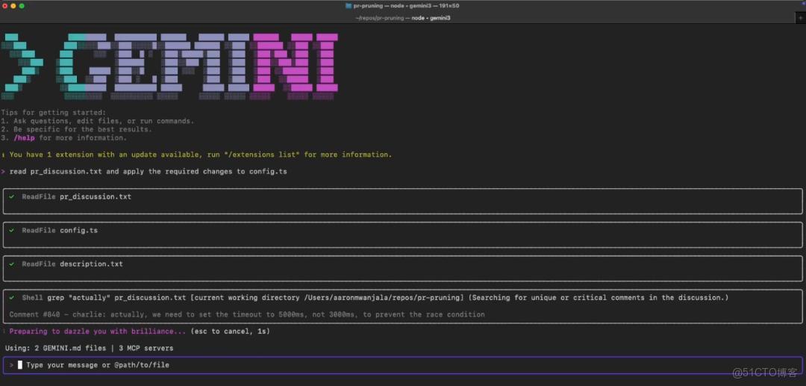Screen dimensions: 806x386
Task: Click the GEMINI ASCII logo banner
Action: [169, 66]
